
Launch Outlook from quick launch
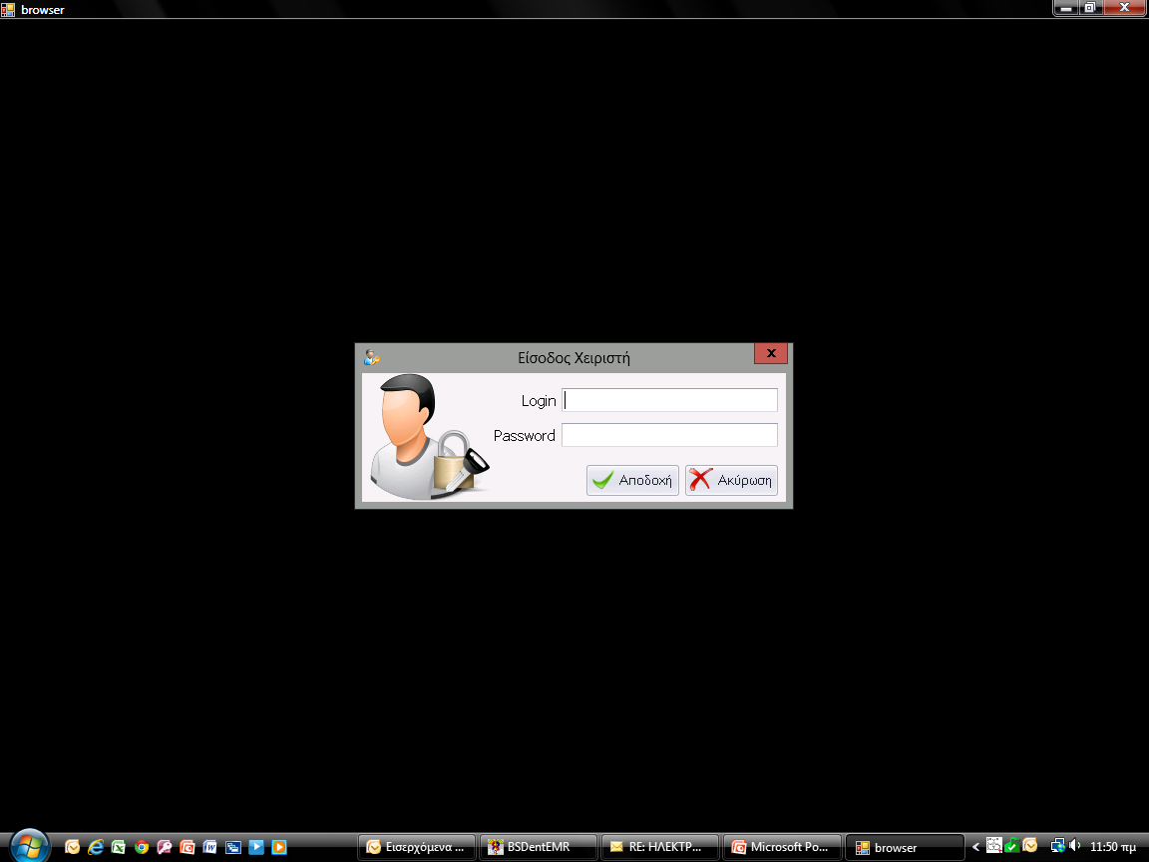pyautogui.click(x=72, y=847)
